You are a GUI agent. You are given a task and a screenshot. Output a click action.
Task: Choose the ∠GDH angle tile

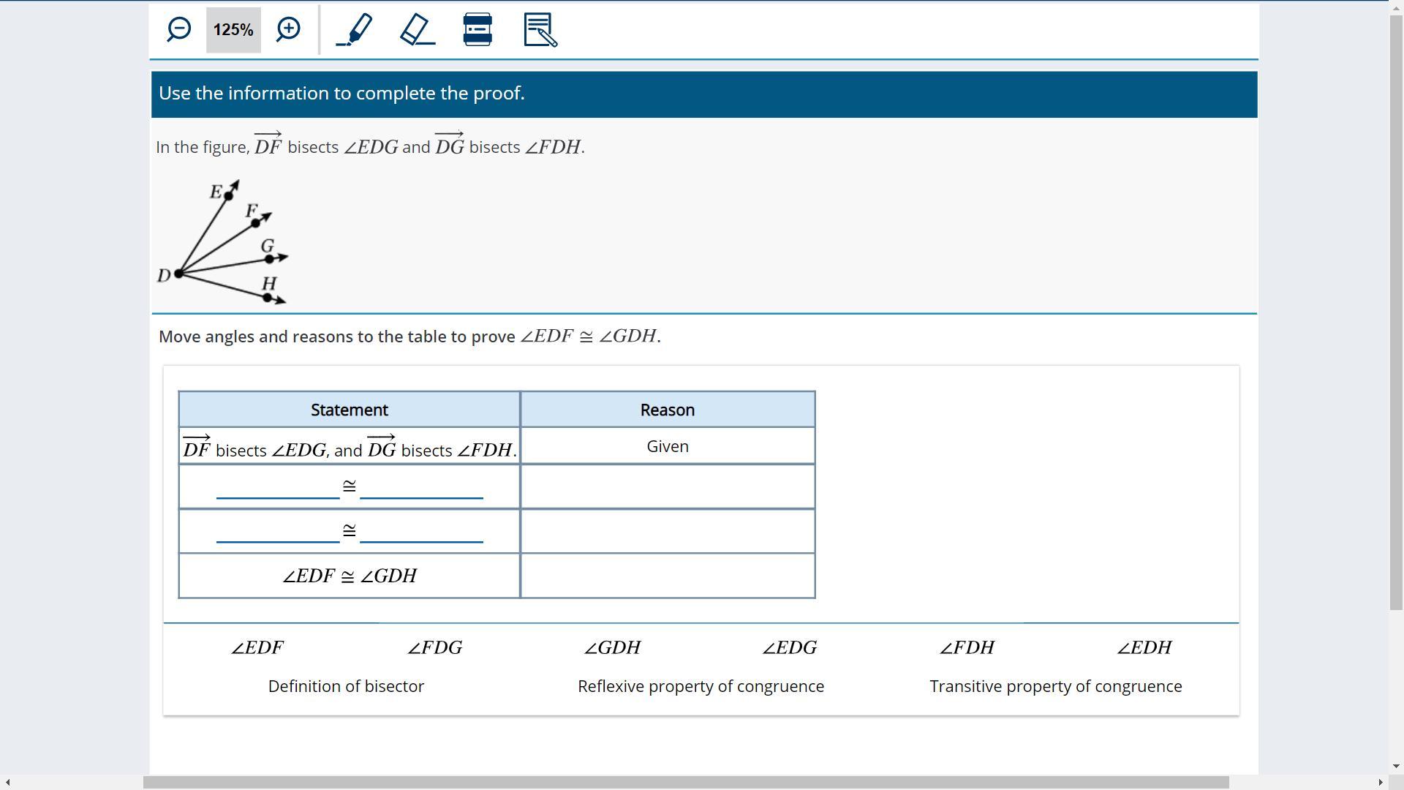point(612,648)
